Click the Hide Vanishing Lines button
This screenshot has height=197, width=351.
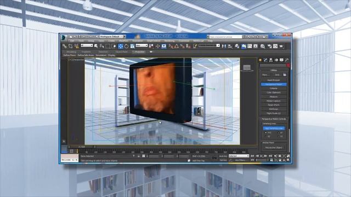(x=274, y=129)
